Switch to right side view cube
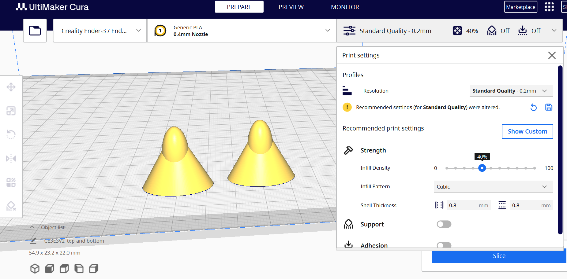The width and height of the screenshot is (567, 279). click(94, 269)
